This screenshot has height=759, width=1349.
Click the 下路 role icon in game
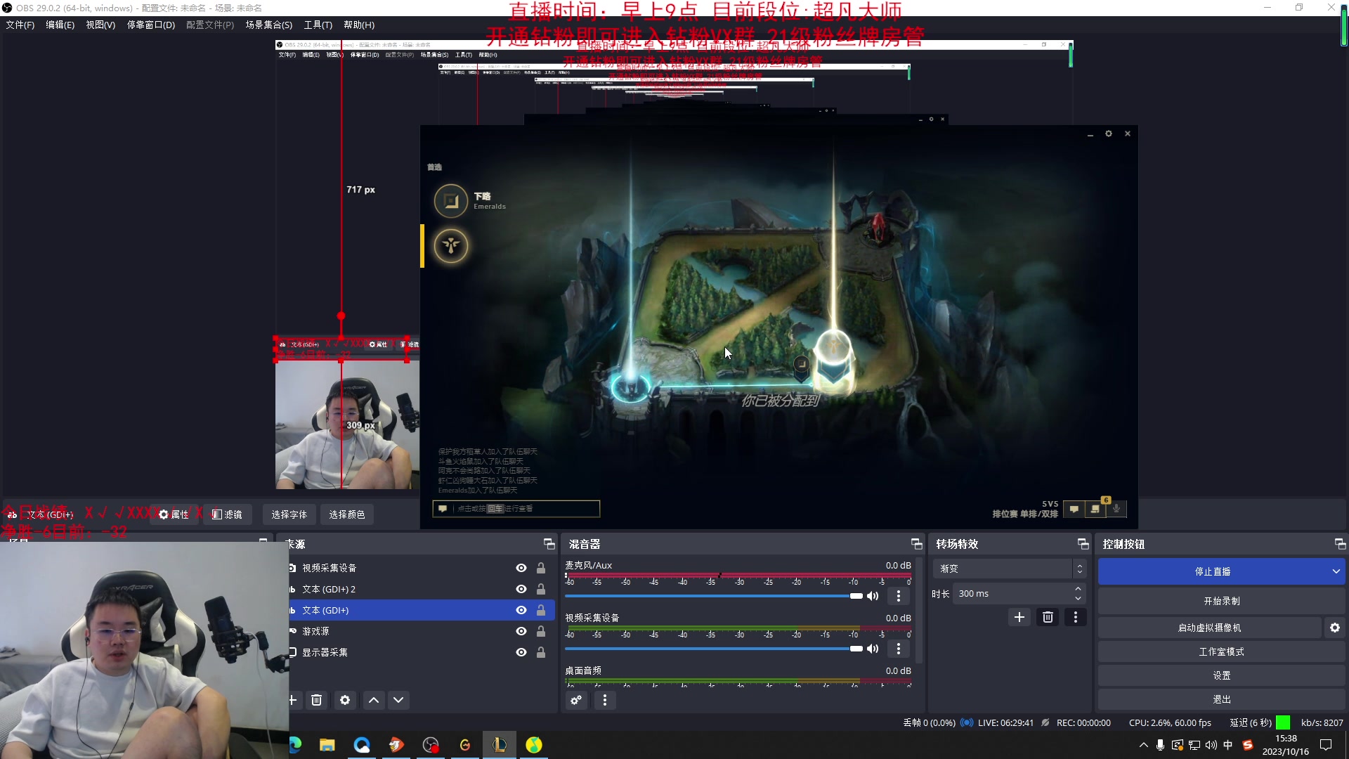pos(451,202)
